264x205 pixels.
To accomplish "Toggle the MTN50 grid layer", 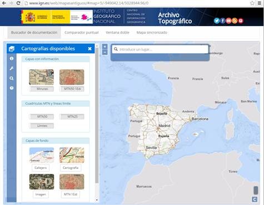I will 42,117.
